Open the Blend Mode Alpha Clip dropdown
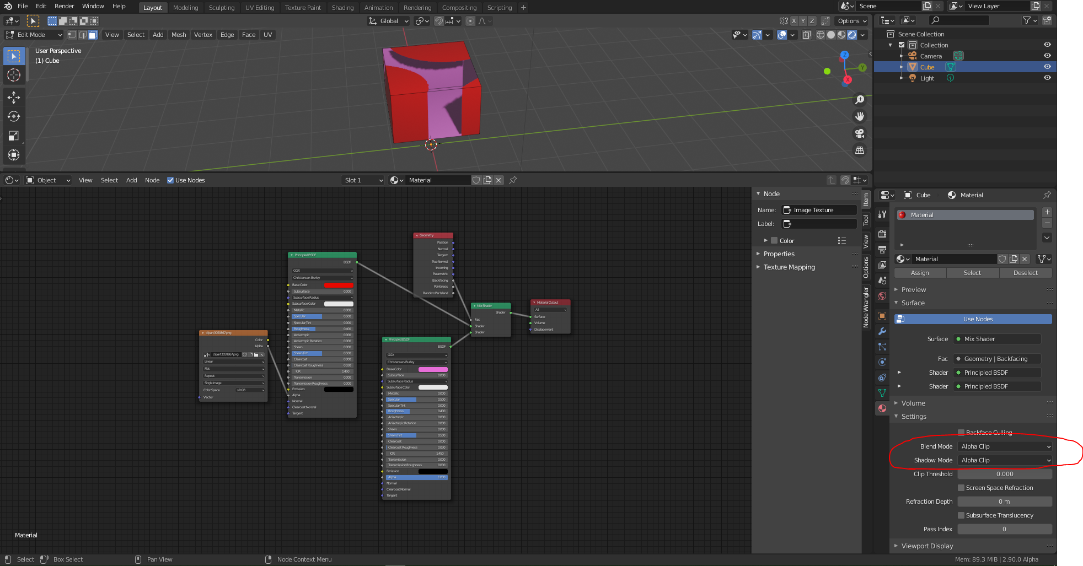 (1005, 446)
